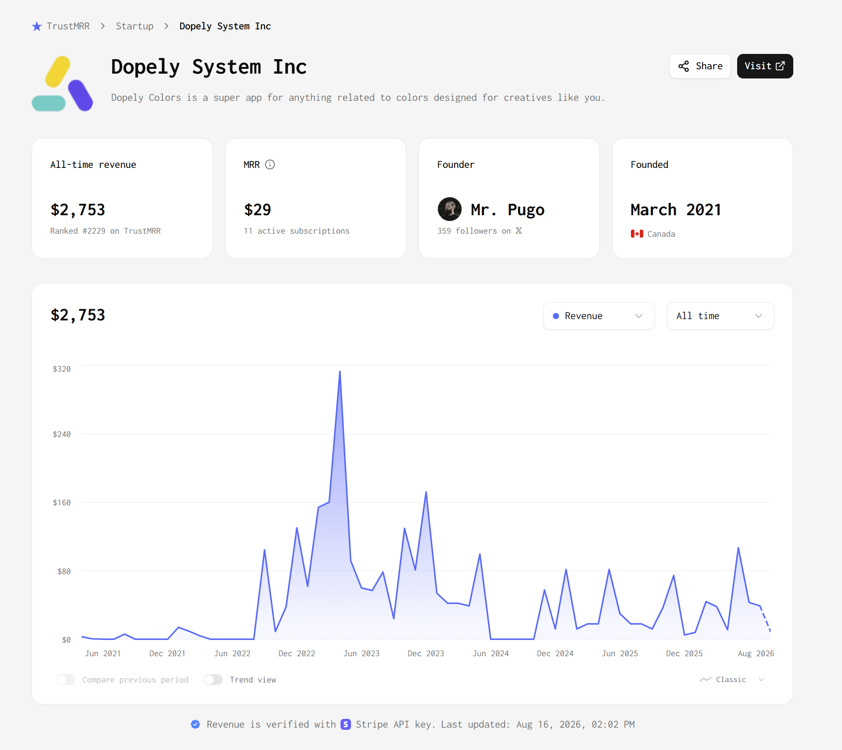Click the 11 active subscriptions text

pos(297,231)
